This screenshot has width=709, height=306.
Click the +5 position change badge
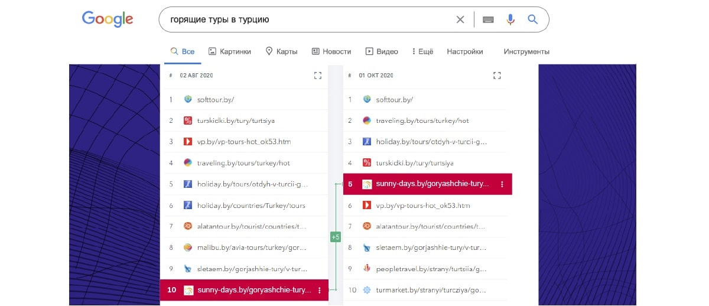[335, 237]
